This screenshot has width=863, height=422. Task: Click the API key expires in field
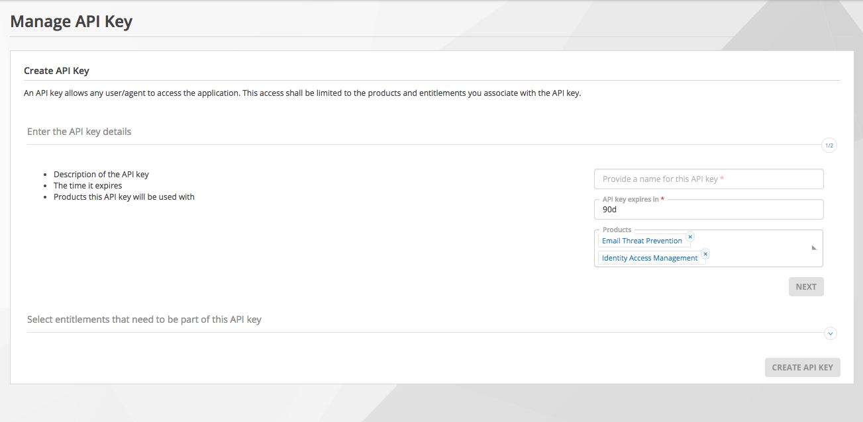[709, 209]
